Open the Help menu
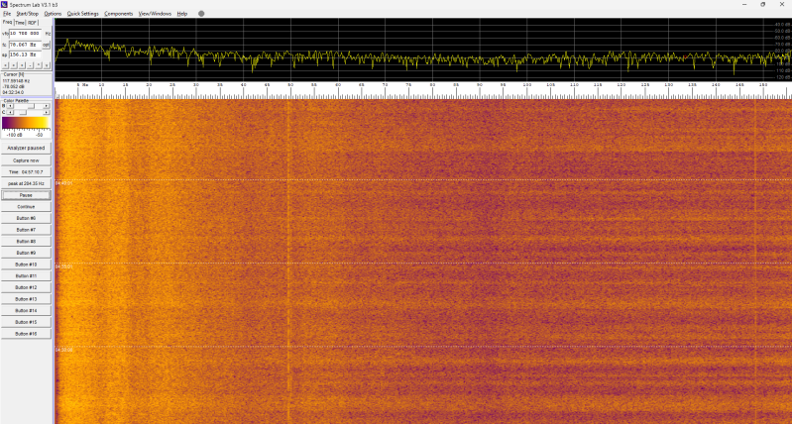Image resolution: width=792 pixels, height=424 pixels. [181, 14]
